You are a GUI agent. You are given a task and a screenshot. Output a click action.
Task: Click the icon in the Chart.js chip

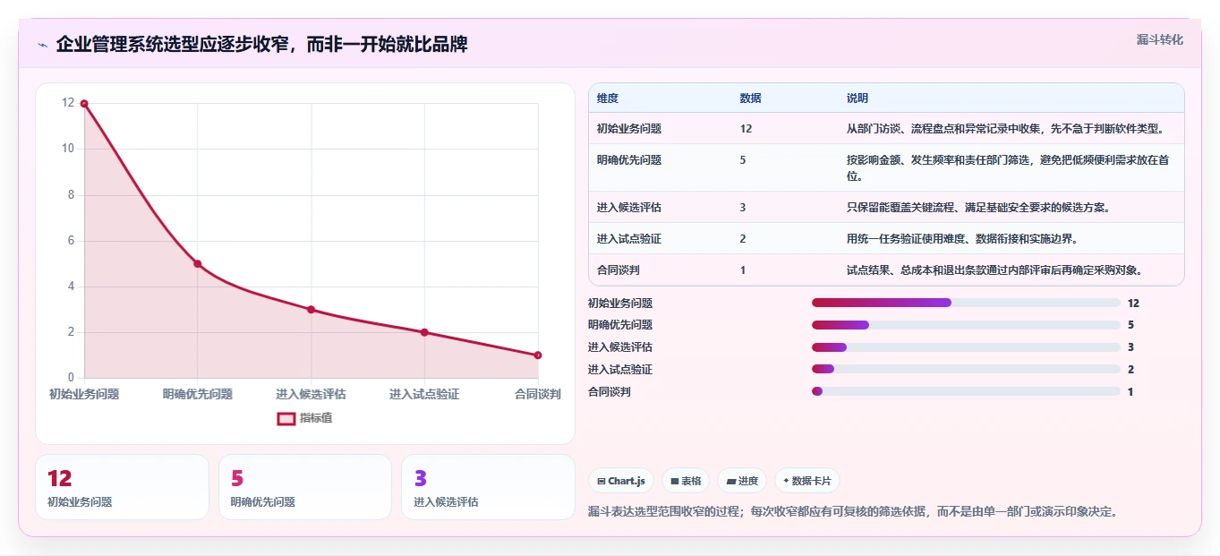pyautogui.click(x=601, y=481)
